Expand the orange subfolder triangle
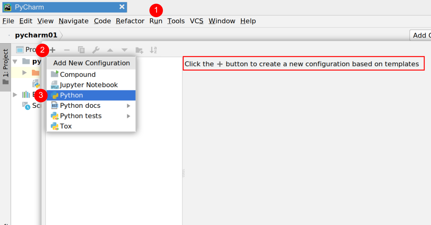This screenshot has height=225, width=431. coord(25,73)
